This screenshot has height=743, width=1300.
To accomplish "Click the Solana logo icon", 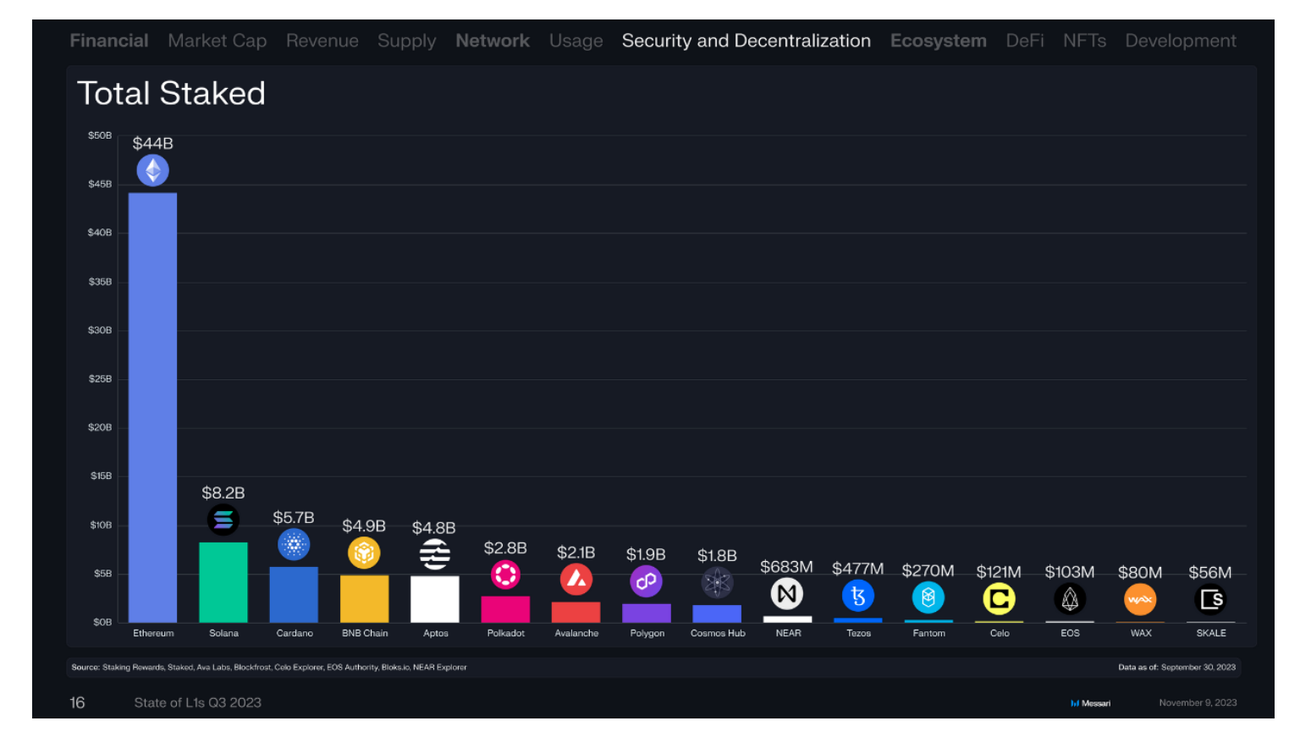I will 223,520.
